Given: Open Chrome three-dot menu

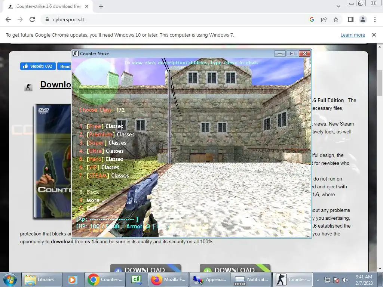Looking at the screenshot, I should pos(375,19).
